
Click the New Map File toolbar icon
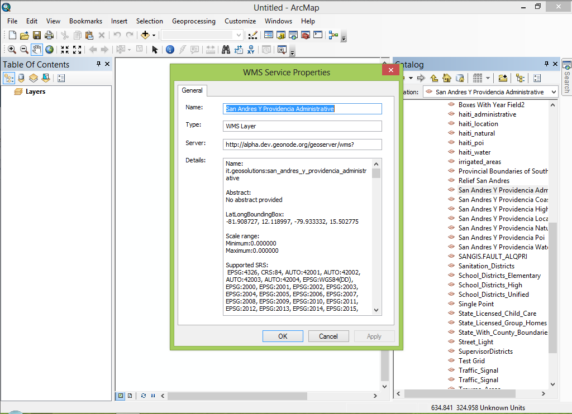(x=12, y=35)
